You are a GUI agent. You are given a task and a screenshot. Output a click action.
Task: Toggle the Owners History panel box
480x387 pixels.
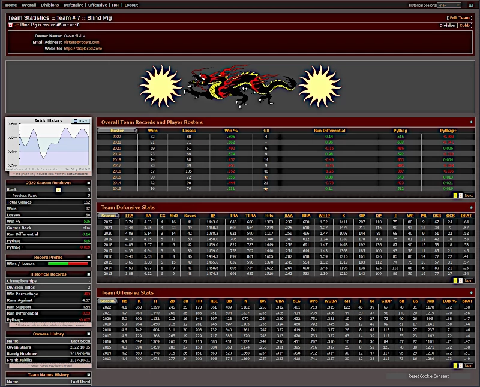[88, 334]
